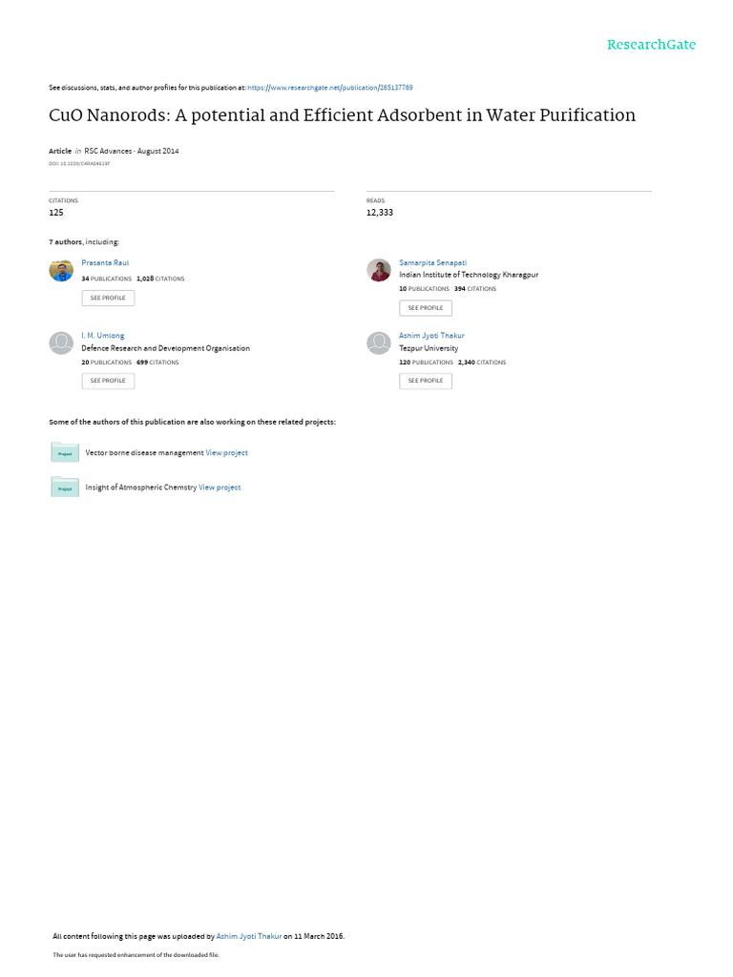This screenshot has height=977, width=733.
Task: Click uploader Ashim Jyoti Thakur link in footer
Action: pos(249,937)
